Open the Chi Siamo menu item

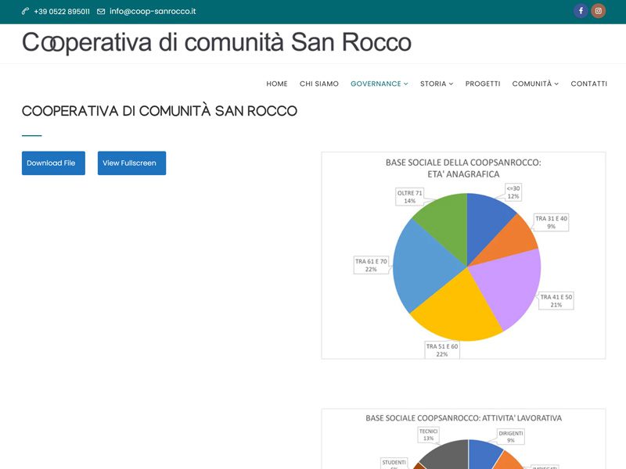coord(319,84)
